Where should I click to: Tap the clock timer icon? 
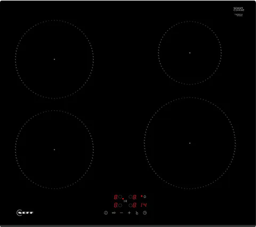click(x=145, y=213)
